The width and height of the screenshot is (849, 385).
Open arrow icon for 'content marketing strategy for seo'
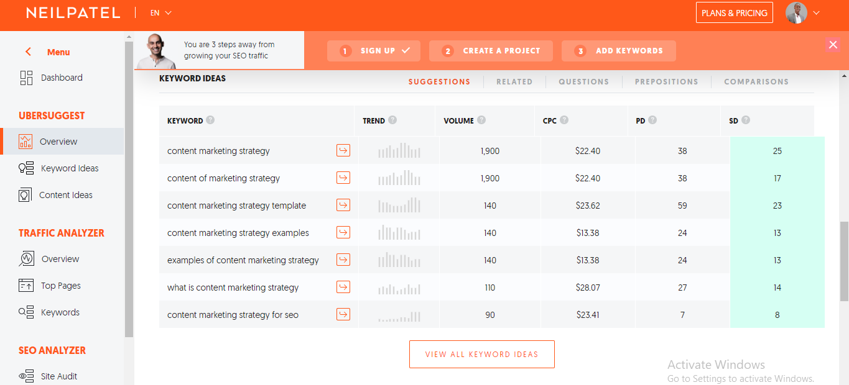coord(343,314)
